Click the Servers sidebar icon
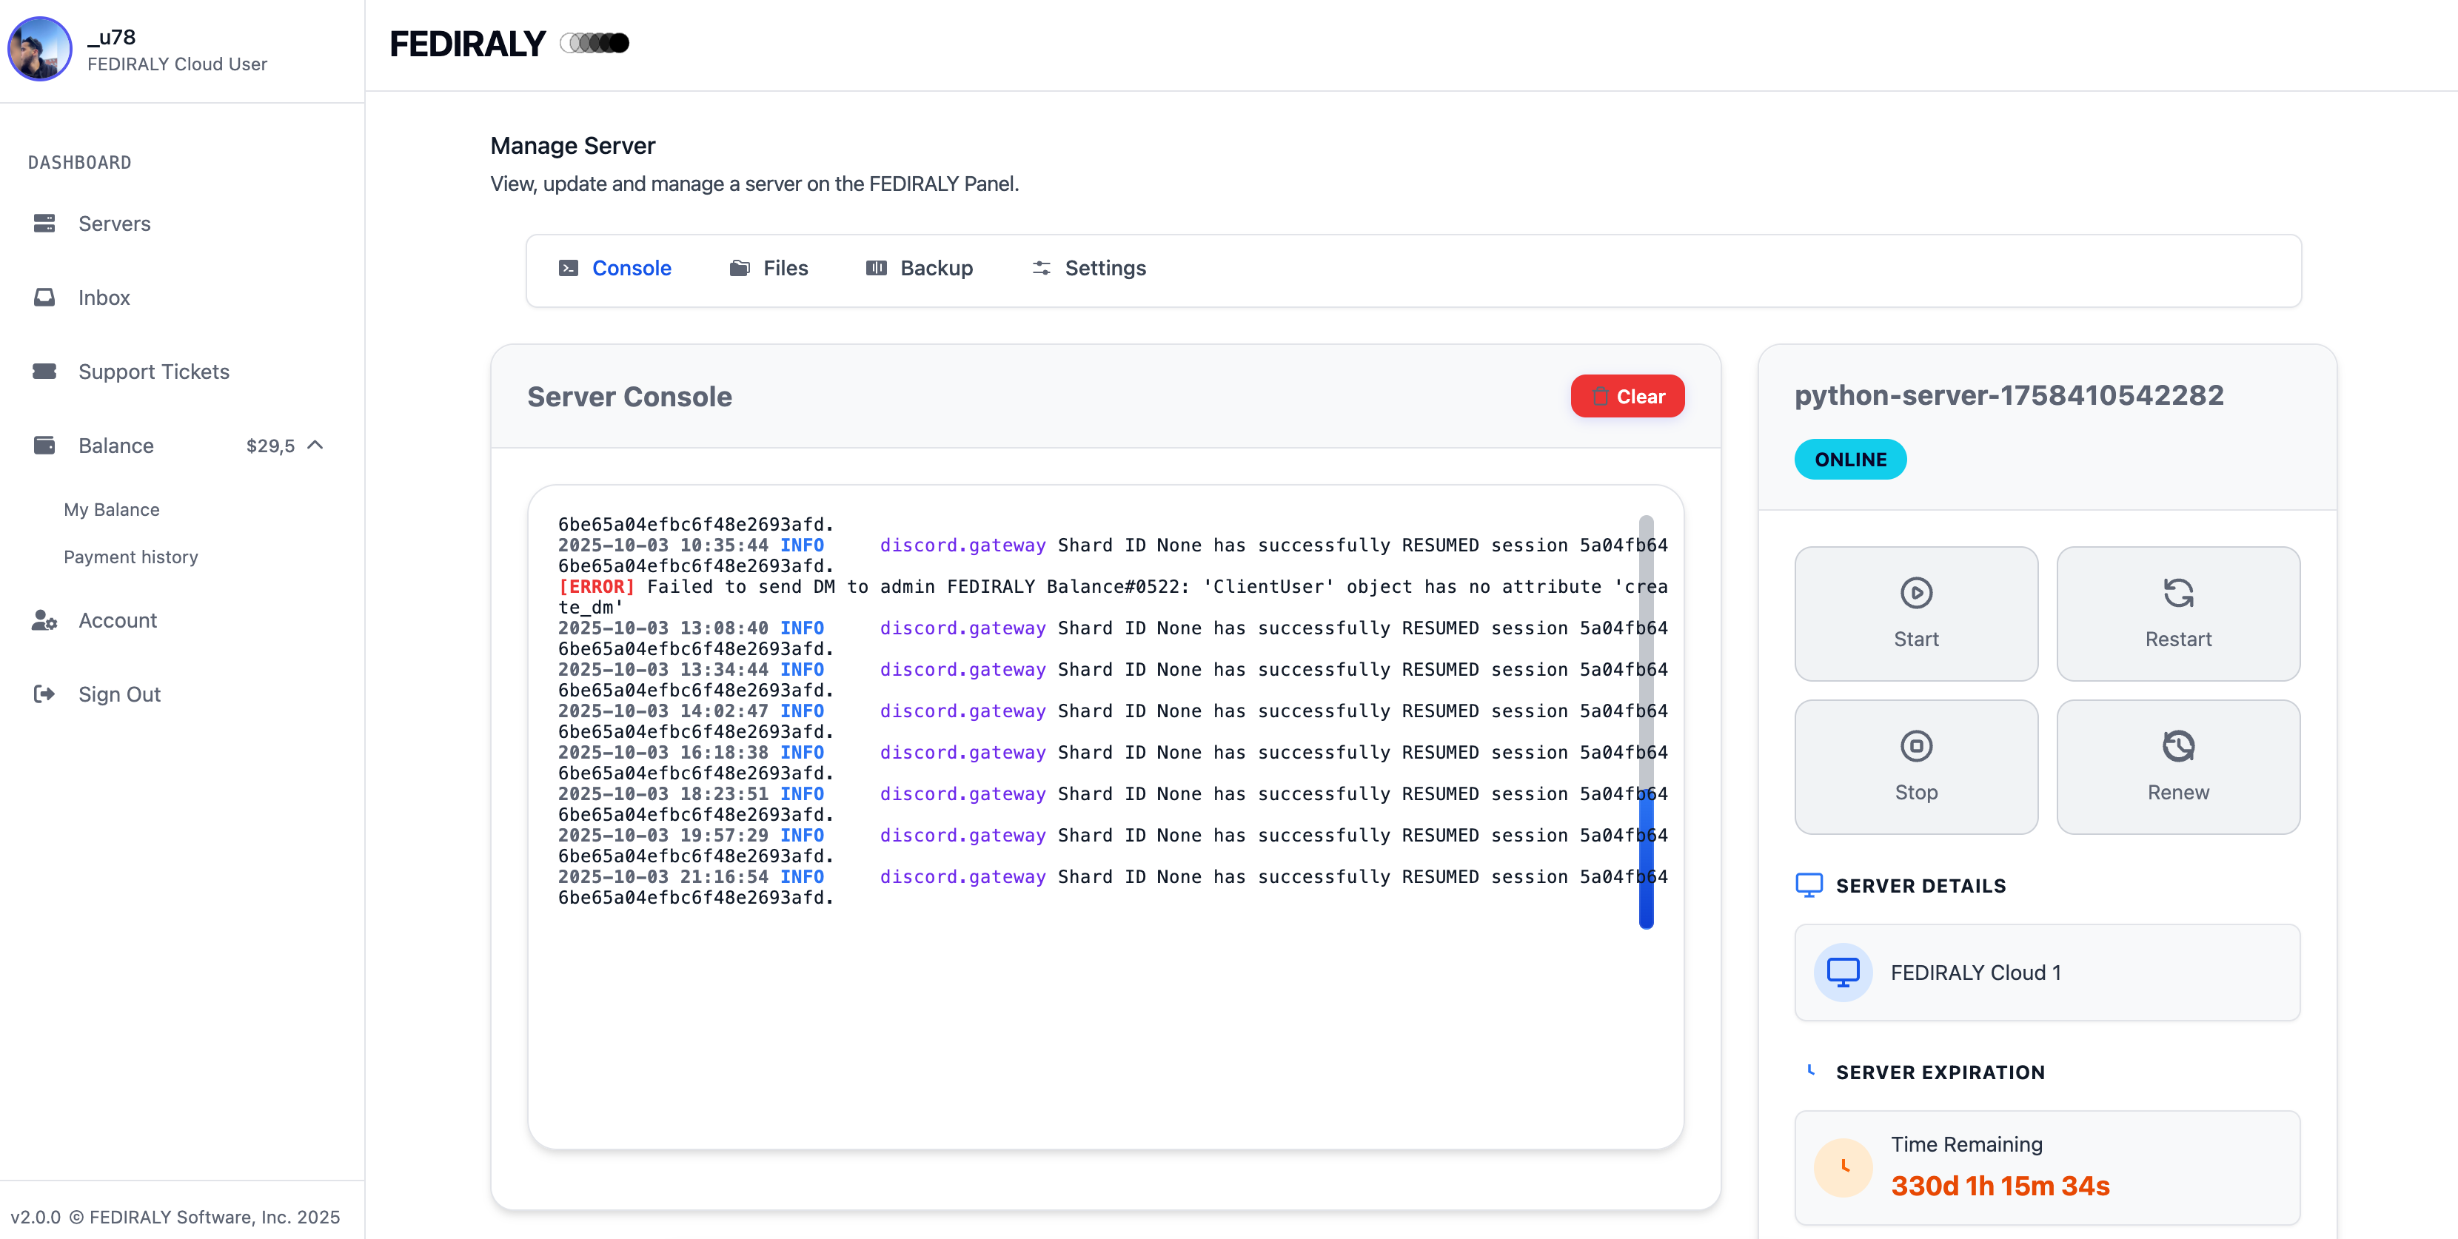This screenshot has width=2458, height=1239. click(44, 224)
